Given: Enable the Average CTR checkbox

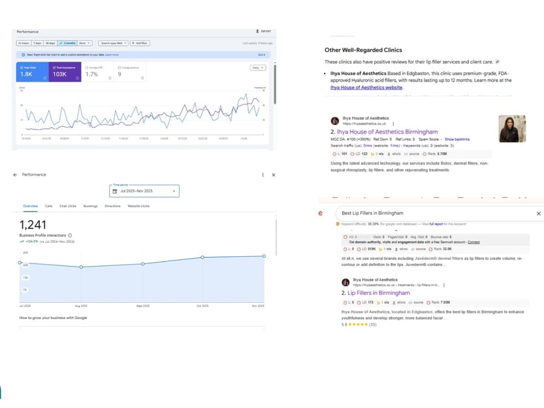Looking at the screenshot, I should pos(86,68).
